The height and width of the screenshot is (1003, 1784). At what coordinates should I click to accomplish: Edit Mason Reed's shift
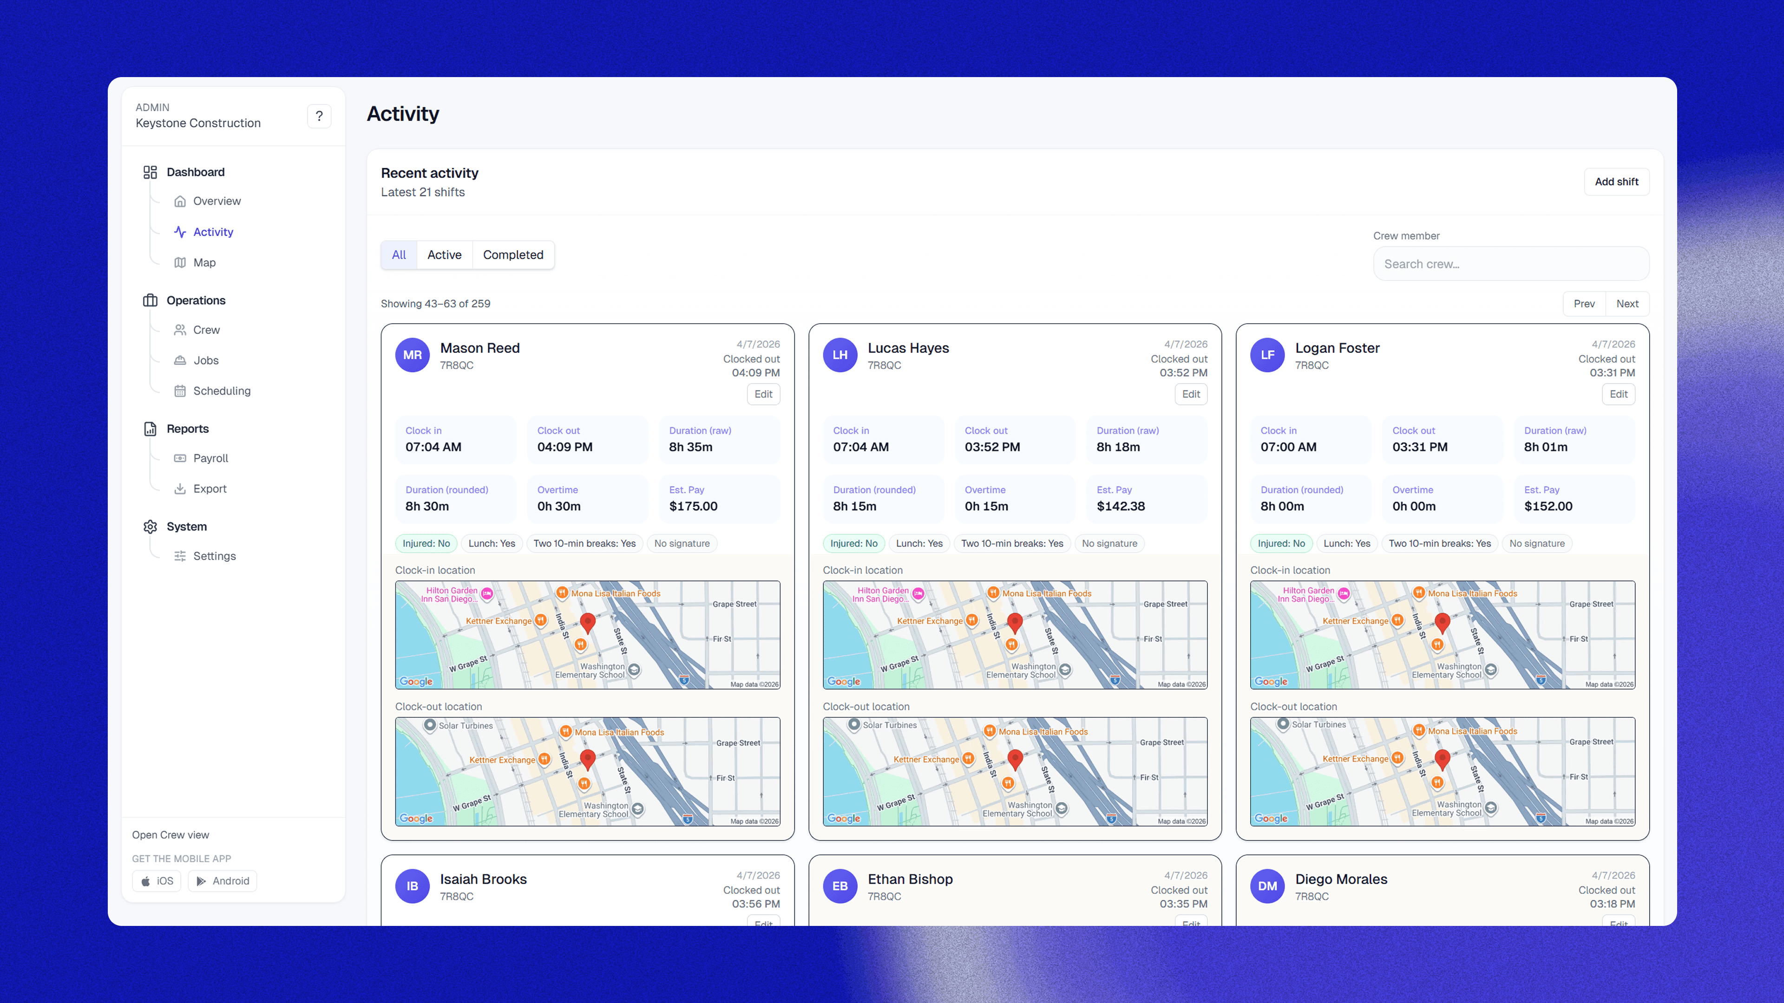pos(763,395)
